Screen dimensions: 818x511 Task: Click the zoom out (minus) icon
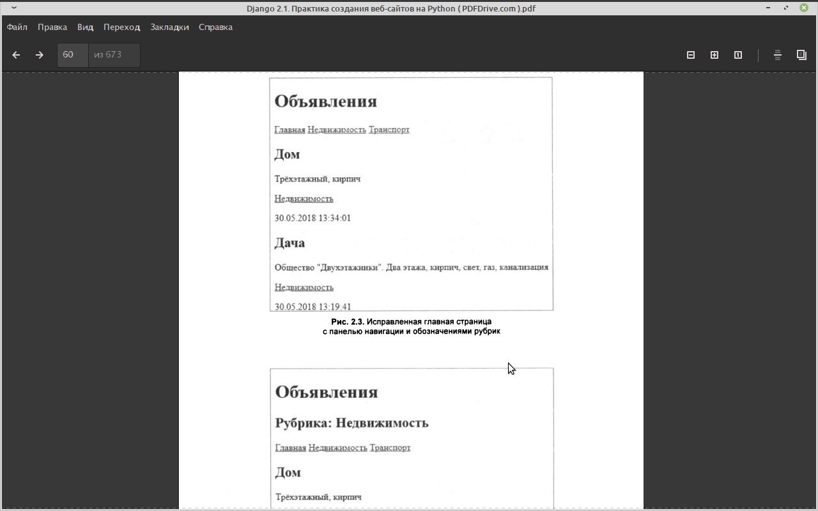coord(691,55)
